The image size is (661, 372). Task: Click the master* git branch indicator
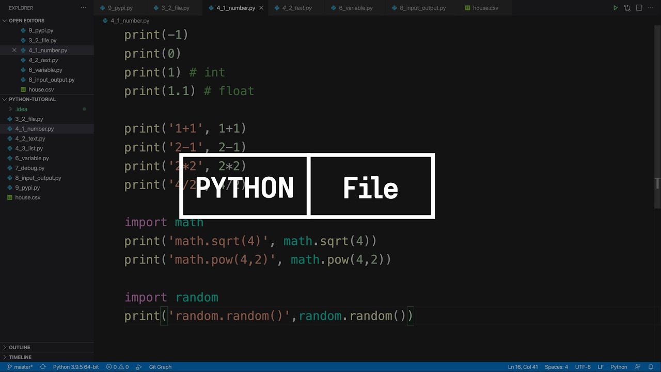pyautogui.click(x=20, y=367)
